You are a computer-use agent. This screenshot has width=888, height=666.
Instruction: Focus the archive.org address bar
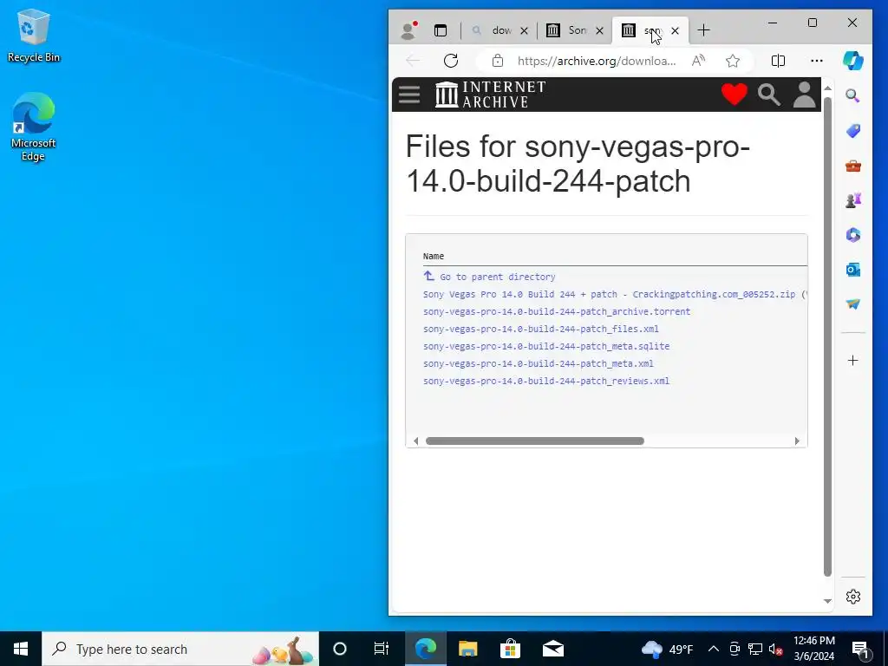tap(597, 61)
